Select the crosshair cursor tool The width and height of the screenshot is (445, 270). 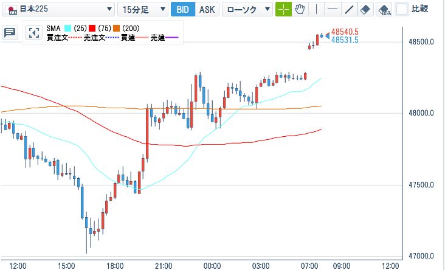283,9
